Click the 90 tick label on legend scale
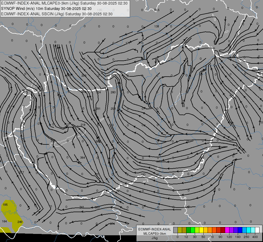The image size is (263, 242). pos(220,237)
